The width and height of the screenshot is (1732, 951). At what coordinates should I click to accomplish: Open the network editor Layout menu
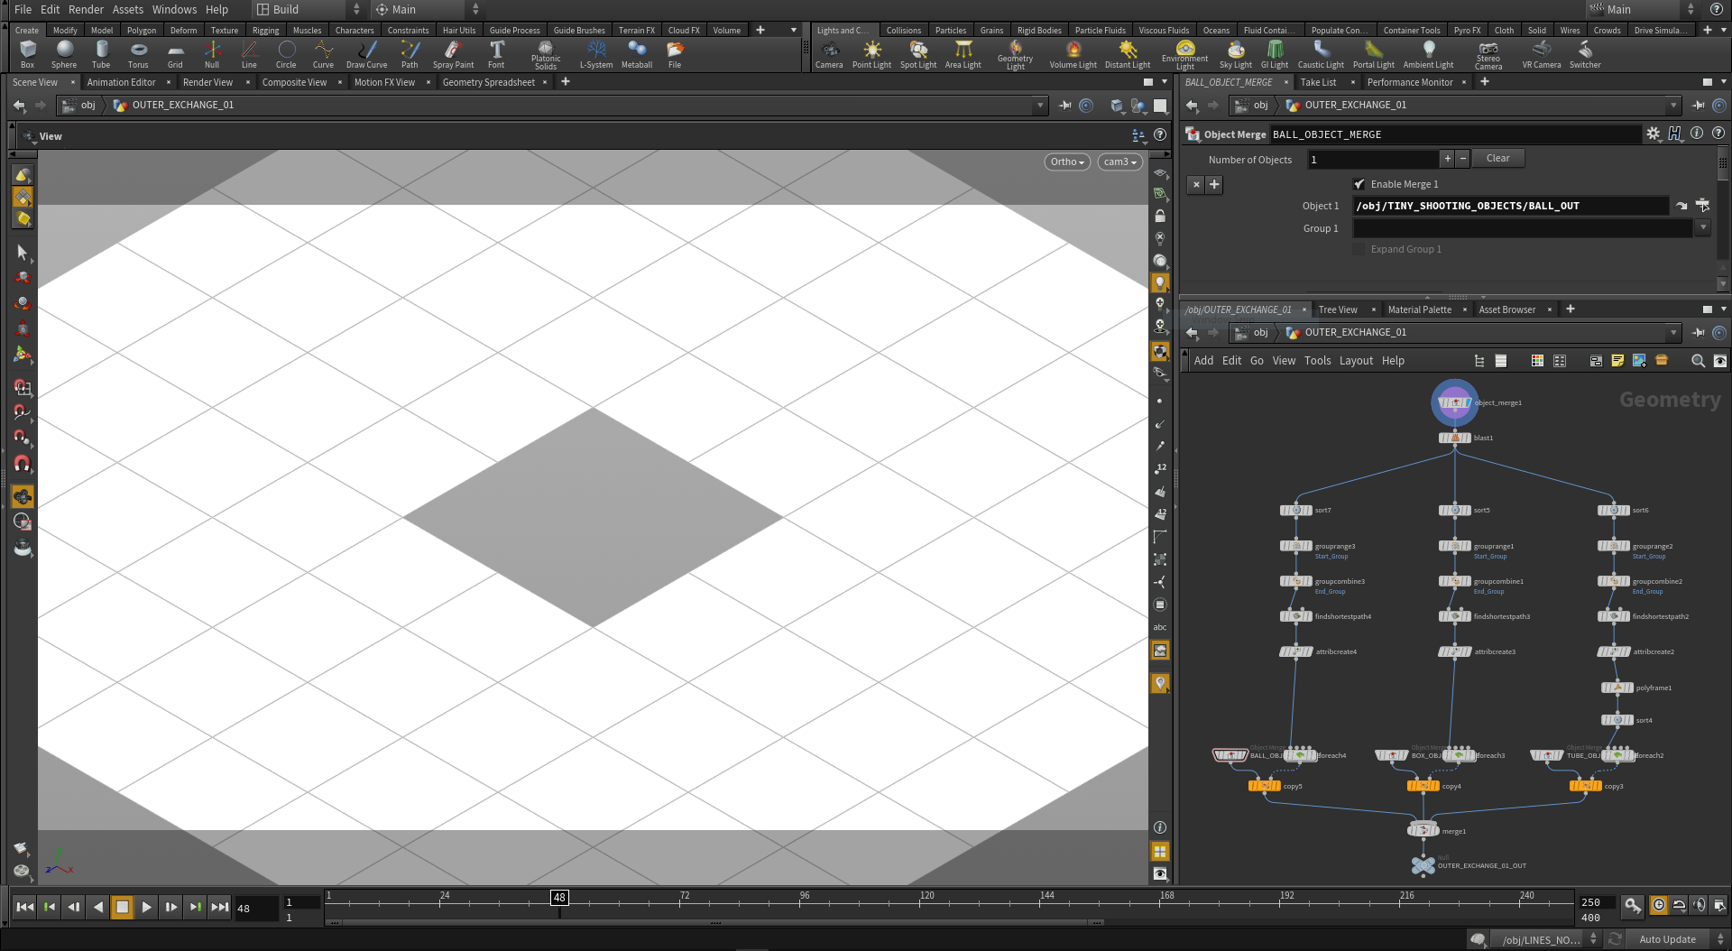tap(1356, 361)
